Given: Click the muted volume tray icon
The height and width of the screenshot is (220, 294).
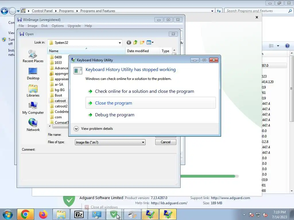Looking at the screenshot, I should click(265, 215).
